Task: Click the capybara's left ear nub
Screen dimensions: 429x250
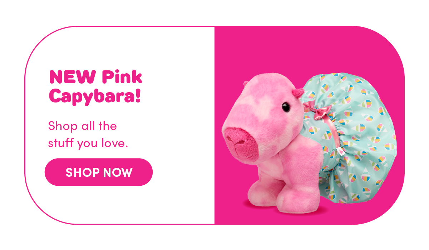Action: (246, 84)
